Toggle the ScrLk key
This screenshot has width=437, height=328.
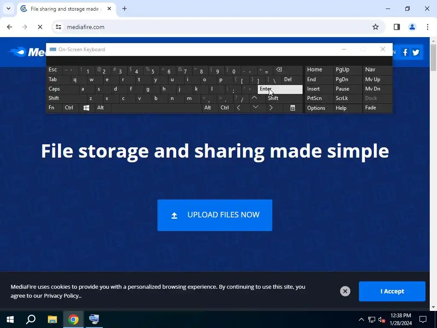coord(347,98)
